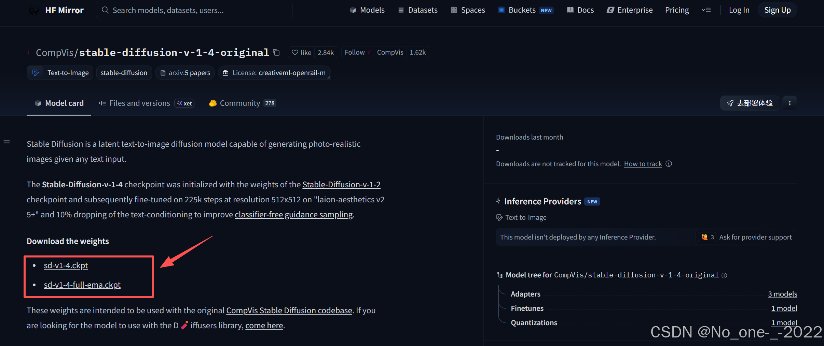Click the Buckets icon in navigation
Screen dimensions: 824x346
[x=501, y=10]
